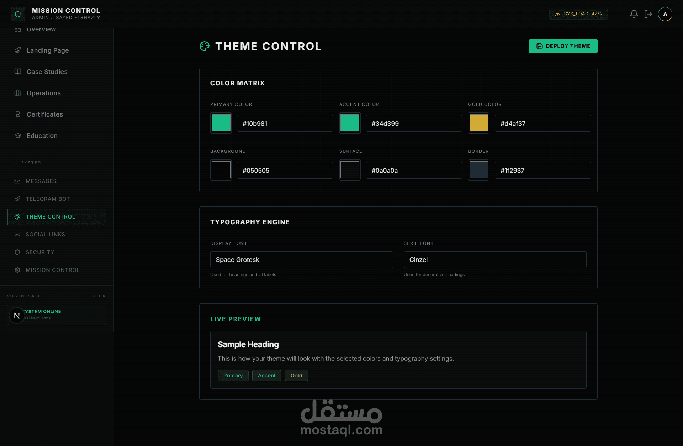Open Landing Page from sidebar
Screen dimensions: 683x446
click(x=48, y=50)
